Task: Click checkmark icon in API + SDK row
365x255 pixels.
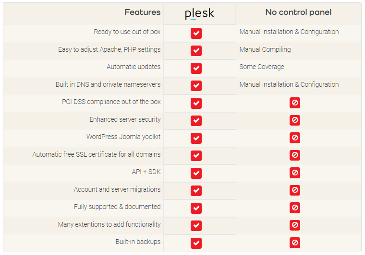Action: coord(196,173)
